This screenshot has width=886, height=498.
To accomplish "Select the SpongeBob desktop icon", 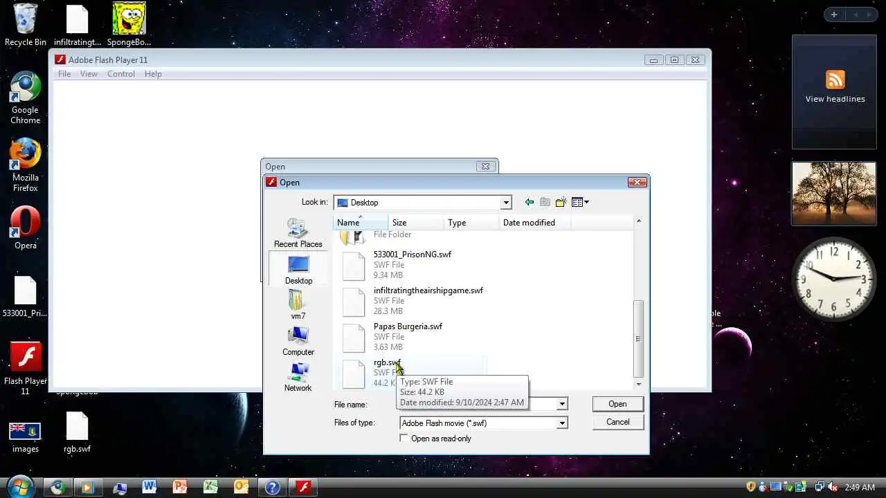I will [x=129, y=25].
